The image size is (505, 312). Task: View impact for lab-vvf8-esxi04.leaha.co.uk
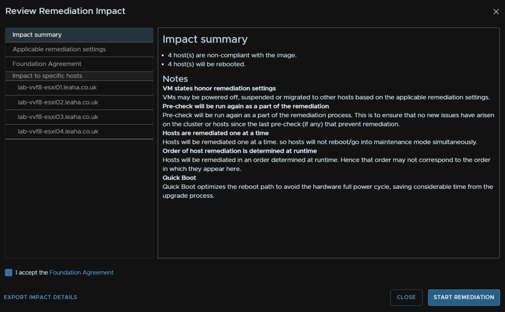79,132
